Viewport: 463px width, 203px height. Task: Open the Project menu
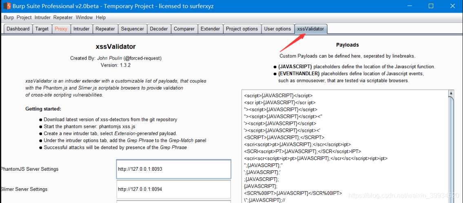[24, 18]
